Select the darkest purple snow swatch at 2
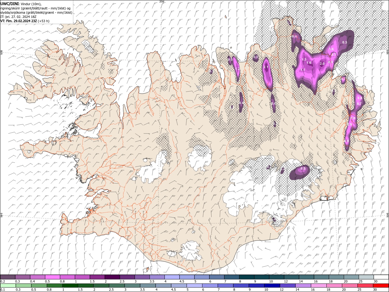Viewport: 389px width, 292px height. pos(112,277)
